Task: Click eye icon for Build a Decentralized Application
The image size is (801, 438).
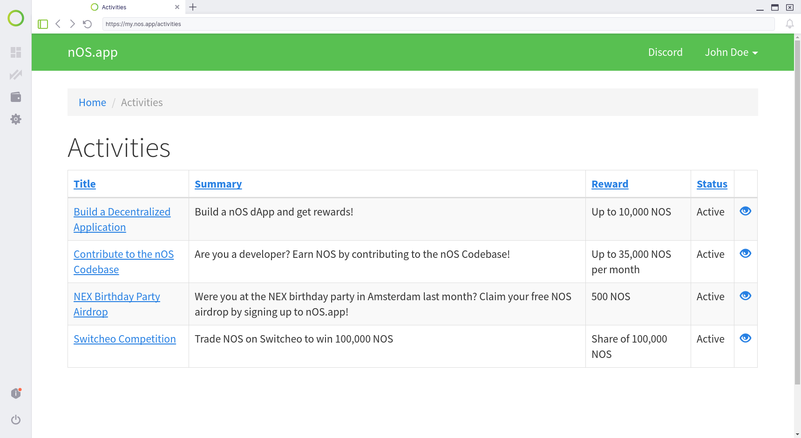Action: [x=745, y=211]
